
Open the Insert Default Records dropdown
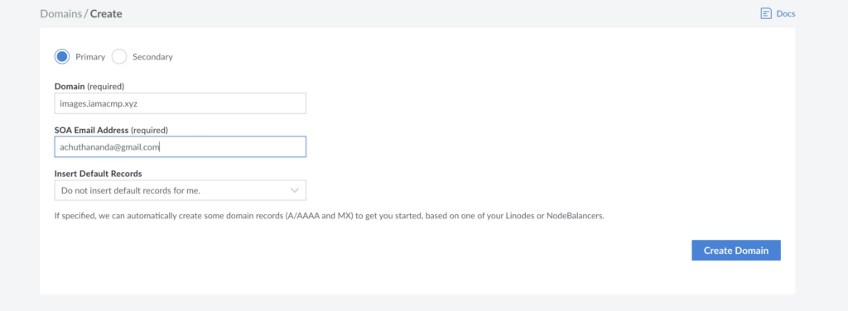180,190
